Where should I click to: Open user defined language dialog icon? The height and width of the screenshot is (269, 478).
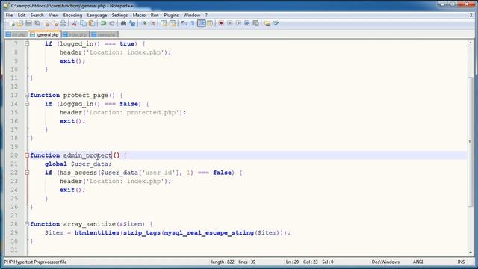pyautogui.click(x=210, y=23)
